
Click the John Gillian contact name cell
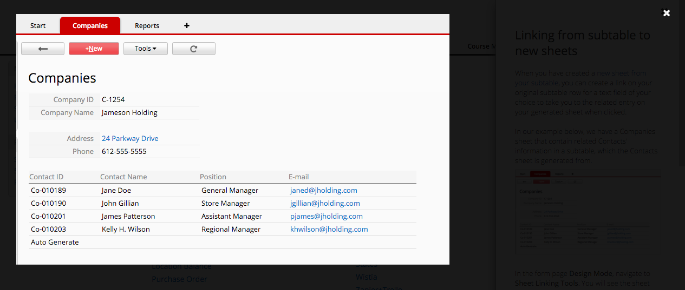tap(120, 203)
